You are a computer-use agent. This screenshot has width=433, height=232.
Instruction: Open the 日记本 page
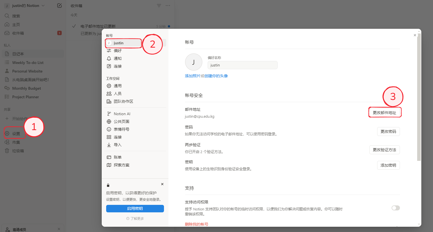tap(33, 54)
